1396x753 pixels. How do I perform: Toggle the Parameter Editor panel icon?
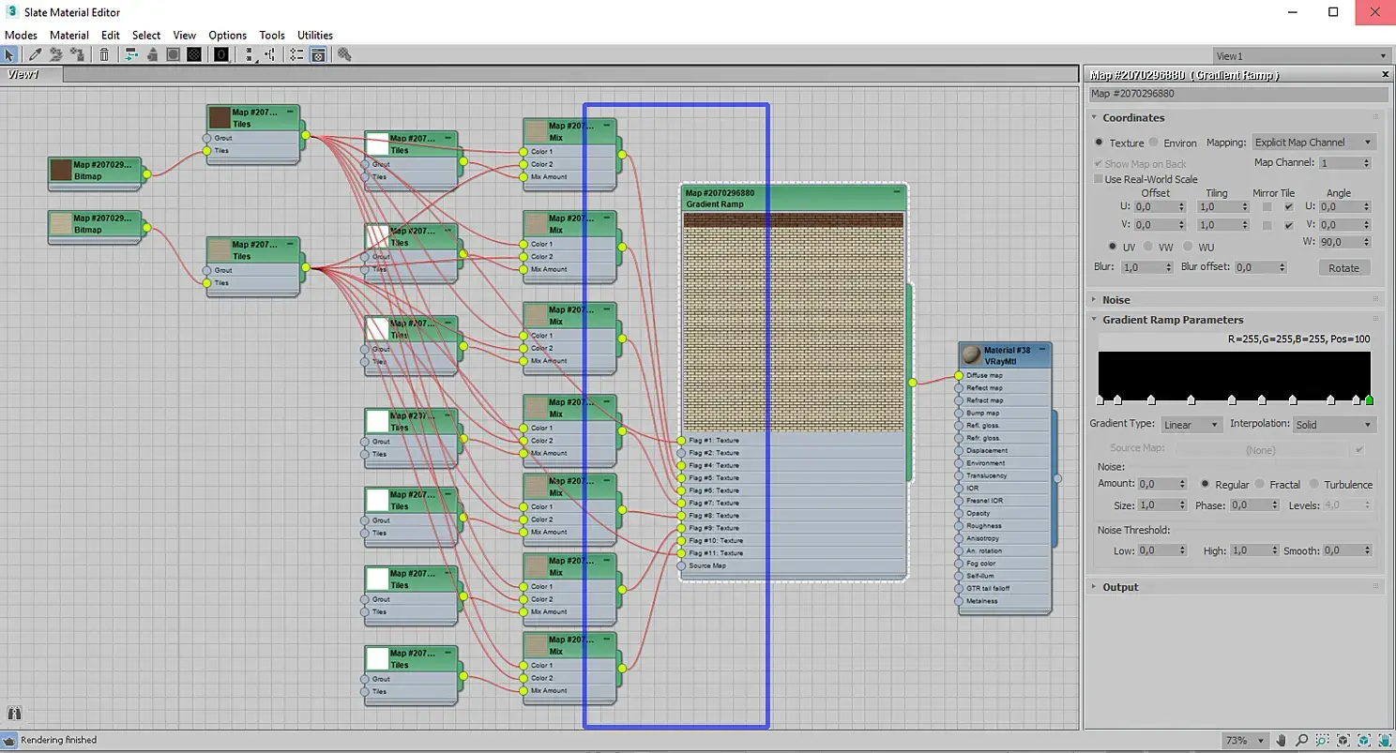[x=318, y=55]
